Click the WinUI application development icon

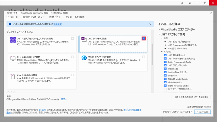(x=84, y=58)
